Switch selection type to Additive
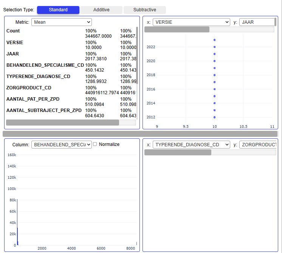 (101, 10)
